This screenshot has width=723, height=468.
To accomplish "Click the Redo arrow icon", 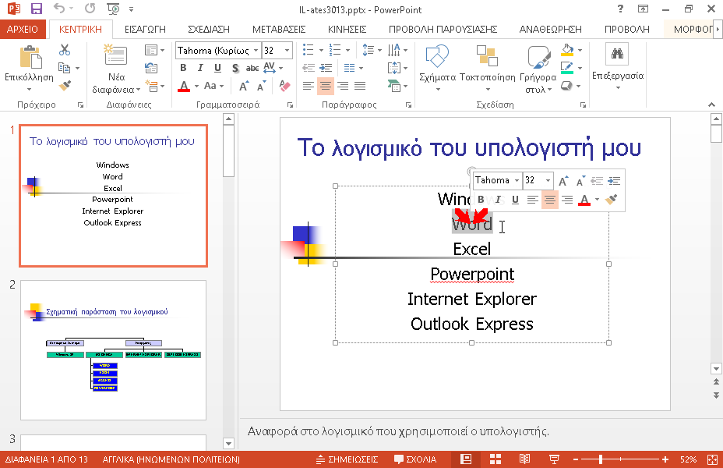I will 90,9.
